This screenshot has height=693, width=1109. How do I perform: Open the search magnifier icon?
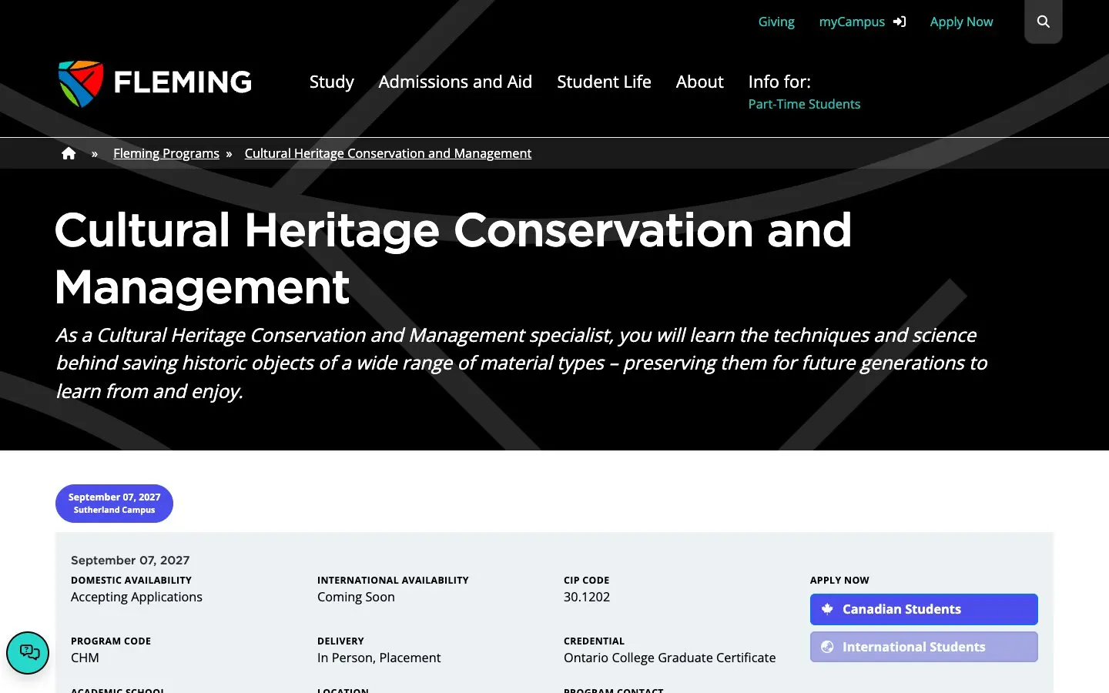(1043, 22)
